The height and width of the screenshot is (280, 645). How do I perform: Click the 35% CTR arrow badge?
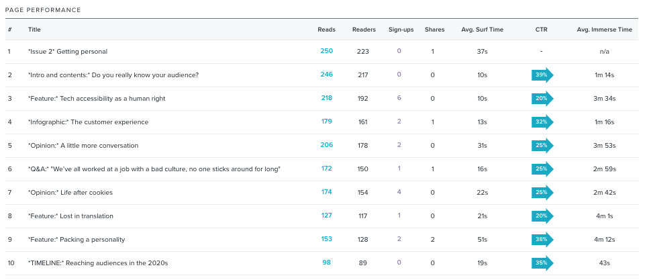542,263
